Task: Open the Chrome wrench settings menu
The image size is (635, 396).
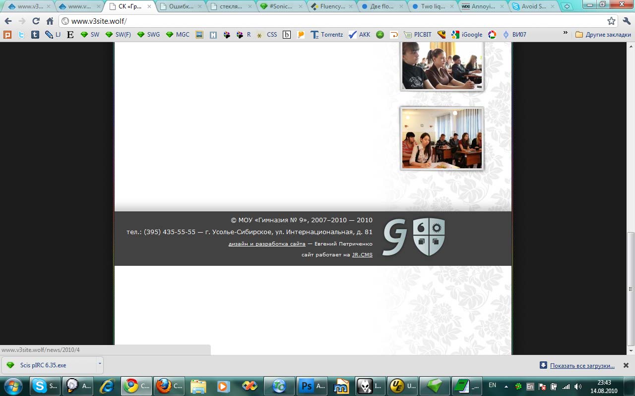Action: pyautogui.click(x=626, y=21)
